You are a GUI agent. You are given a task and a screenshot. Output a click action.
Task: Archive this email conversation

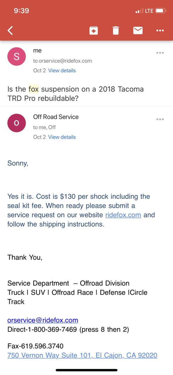point(94,30)
